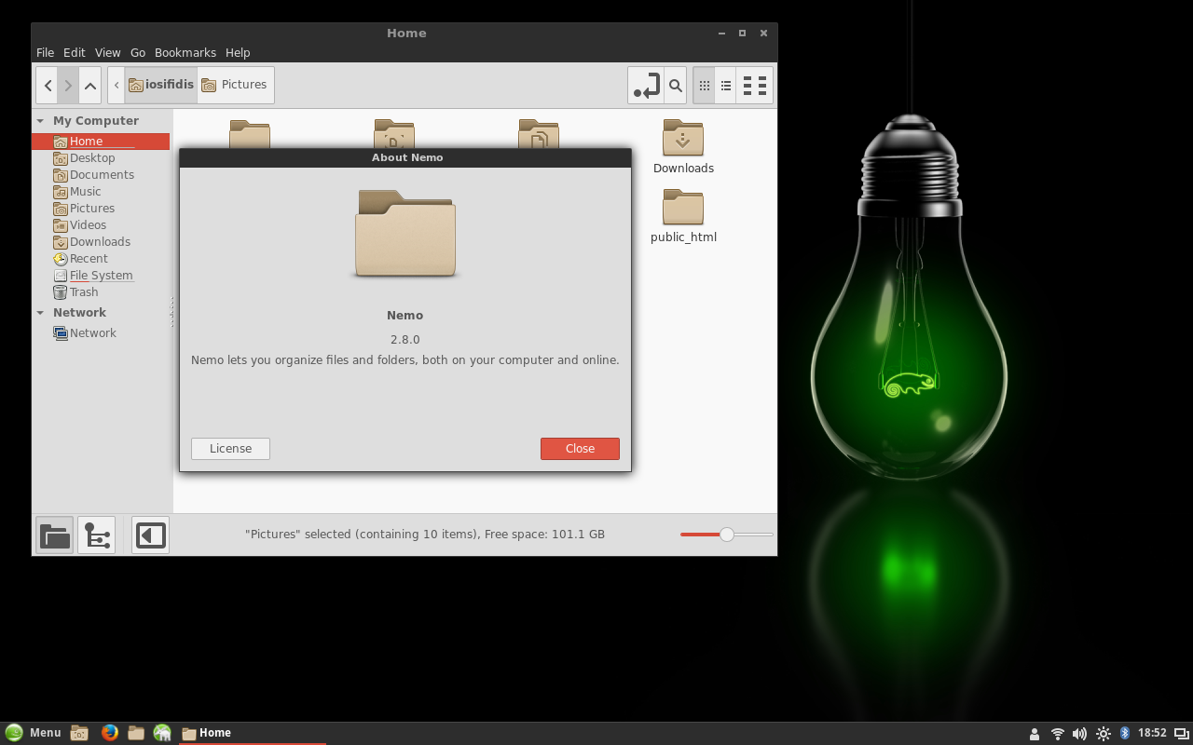The width and height of the screenshot is (1193, 745).
Task: Close the About Nemo dialog
Action: coord(580,449)
